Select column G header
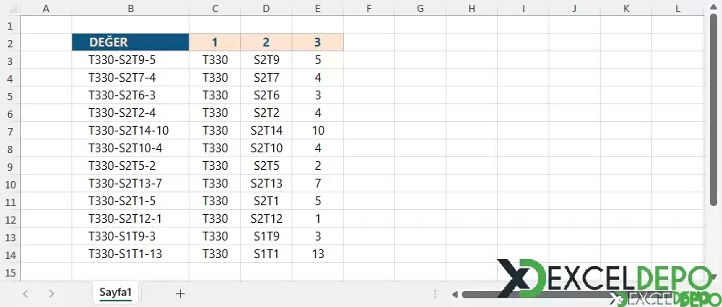This screenshot has width=722, height=307. pyautogui.click(x=420, y=8)
